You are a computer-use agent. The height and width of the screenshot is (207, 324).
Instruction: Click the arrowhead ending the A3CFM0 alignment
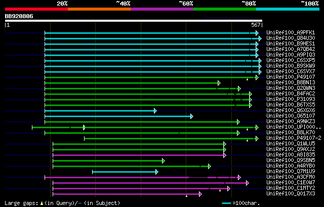(239, 178)
